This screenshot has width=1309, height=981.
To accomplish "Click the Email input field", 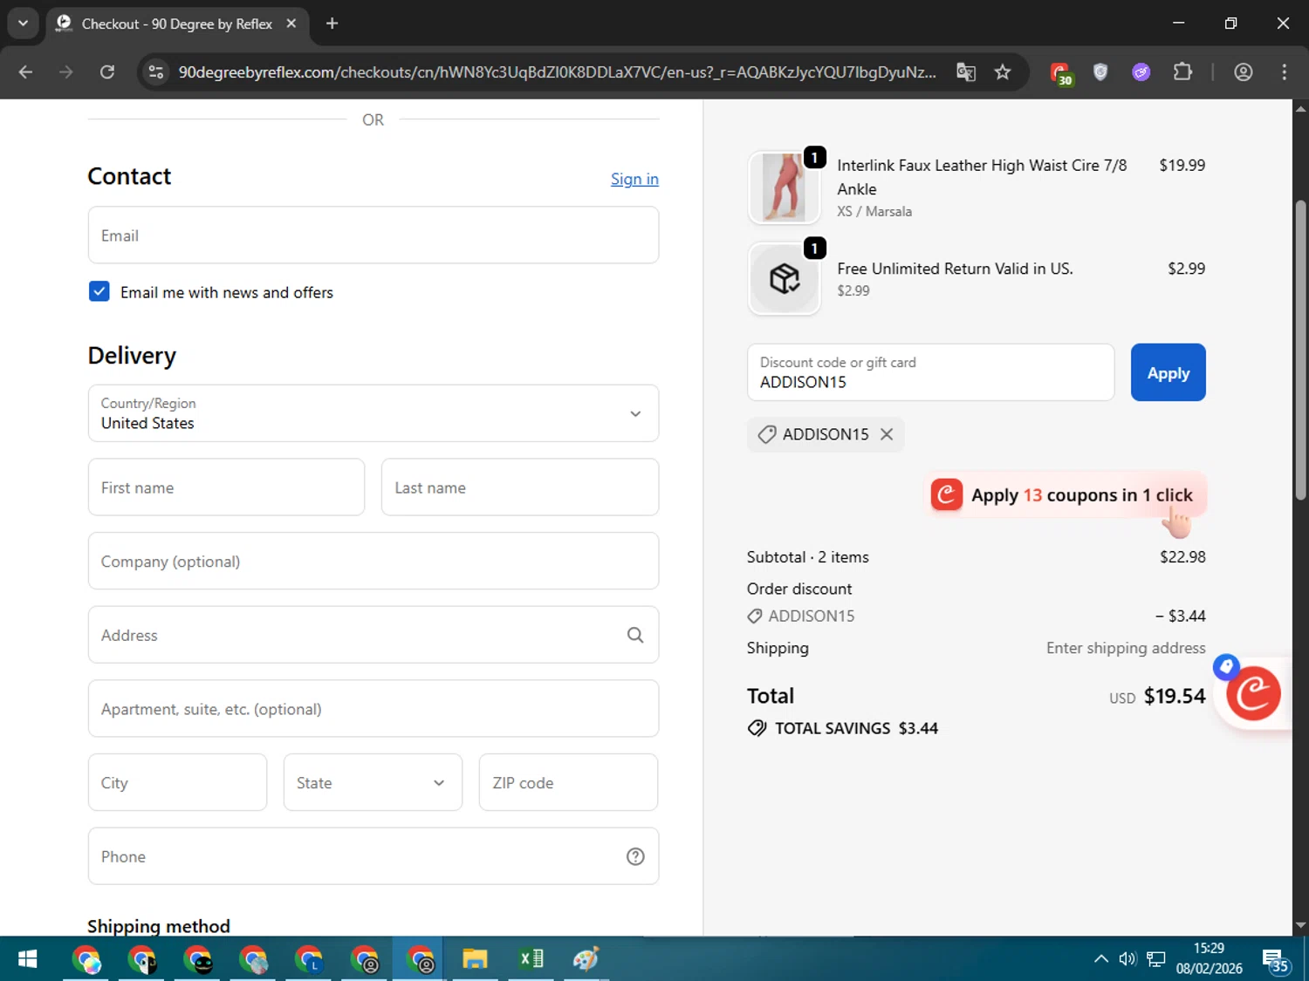I will pos(374,235).
